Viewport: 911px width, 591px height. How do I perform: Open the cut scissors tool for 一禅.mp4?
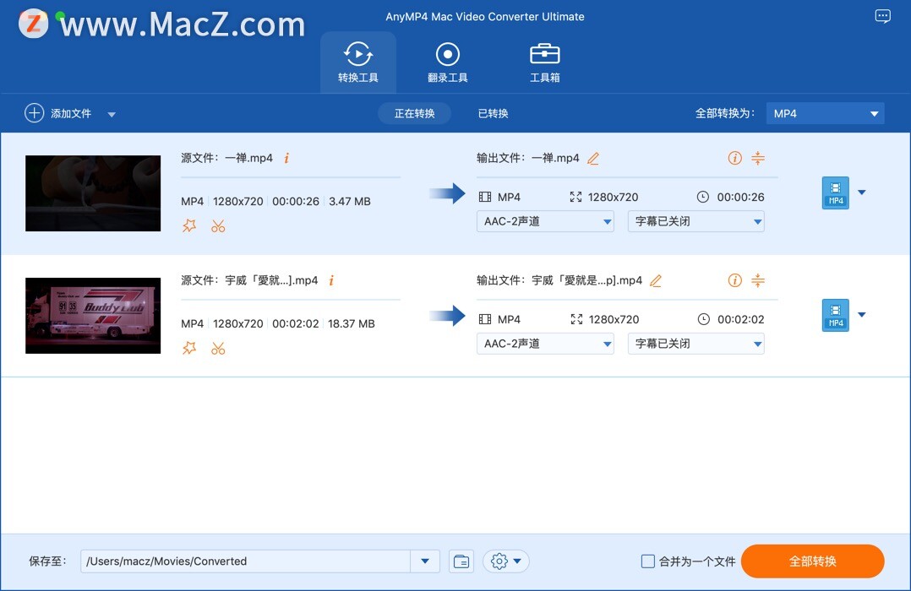tap(218, 225)
